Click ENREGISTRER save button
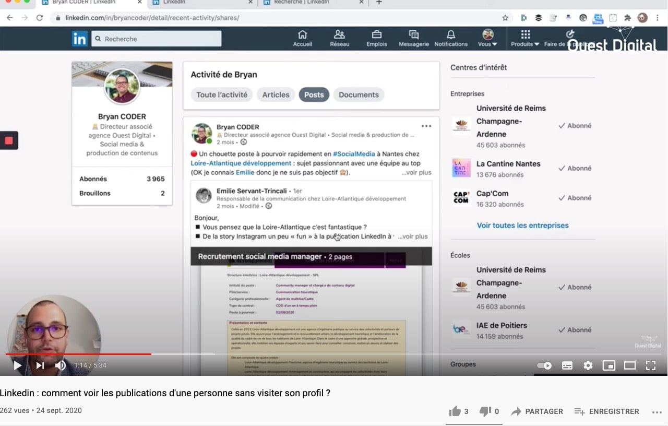Image resolution: width=668 pixels, height=426 pixels. pos(606,411)
